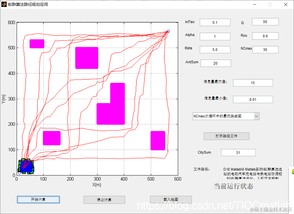
Task: Click the 信息量最大值 field showing 15
Action: click(253, 83)
